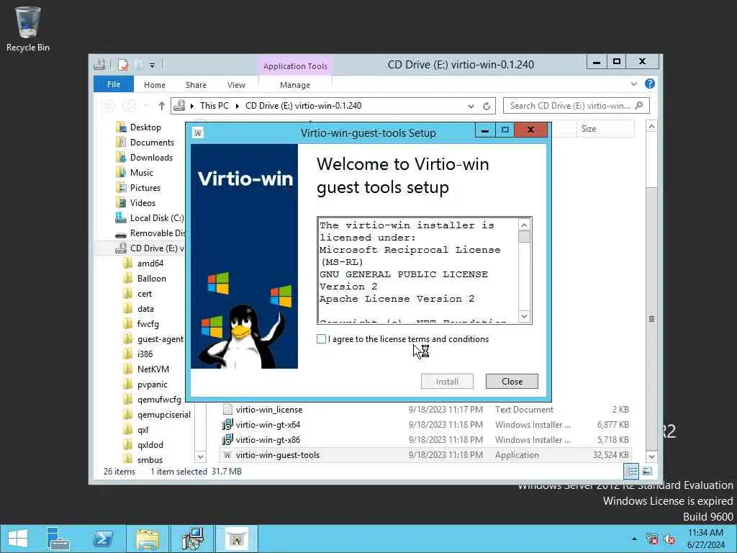737x553 pixels.
Task: Select Pictures in the navigation pane
Action: 145,188
